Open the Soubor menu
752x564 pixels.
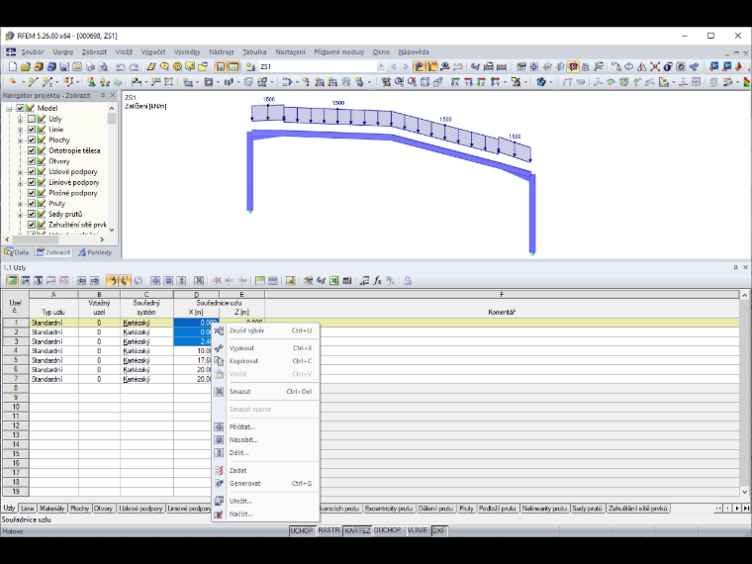[x=33, y=51]
